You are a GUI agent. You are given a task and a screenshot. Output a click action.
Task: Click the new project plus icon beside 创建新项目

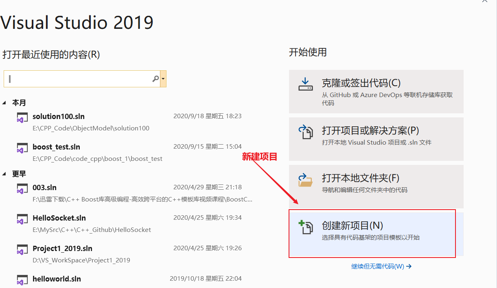click(305, 227)
